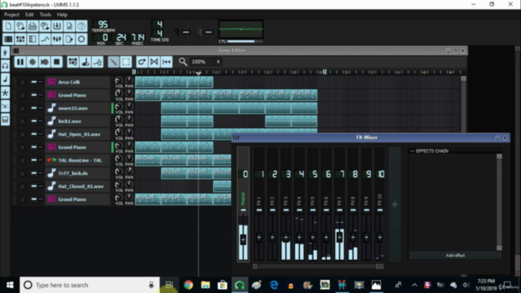Open track actions gear for TAL-BassLine
Viewport: 521px width, 293px height.
tap(22, 160)
